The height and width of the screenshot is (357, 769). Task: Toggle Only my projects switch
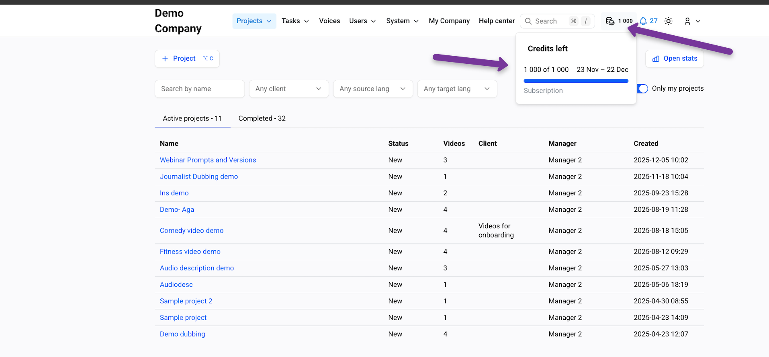coord(642,89)
